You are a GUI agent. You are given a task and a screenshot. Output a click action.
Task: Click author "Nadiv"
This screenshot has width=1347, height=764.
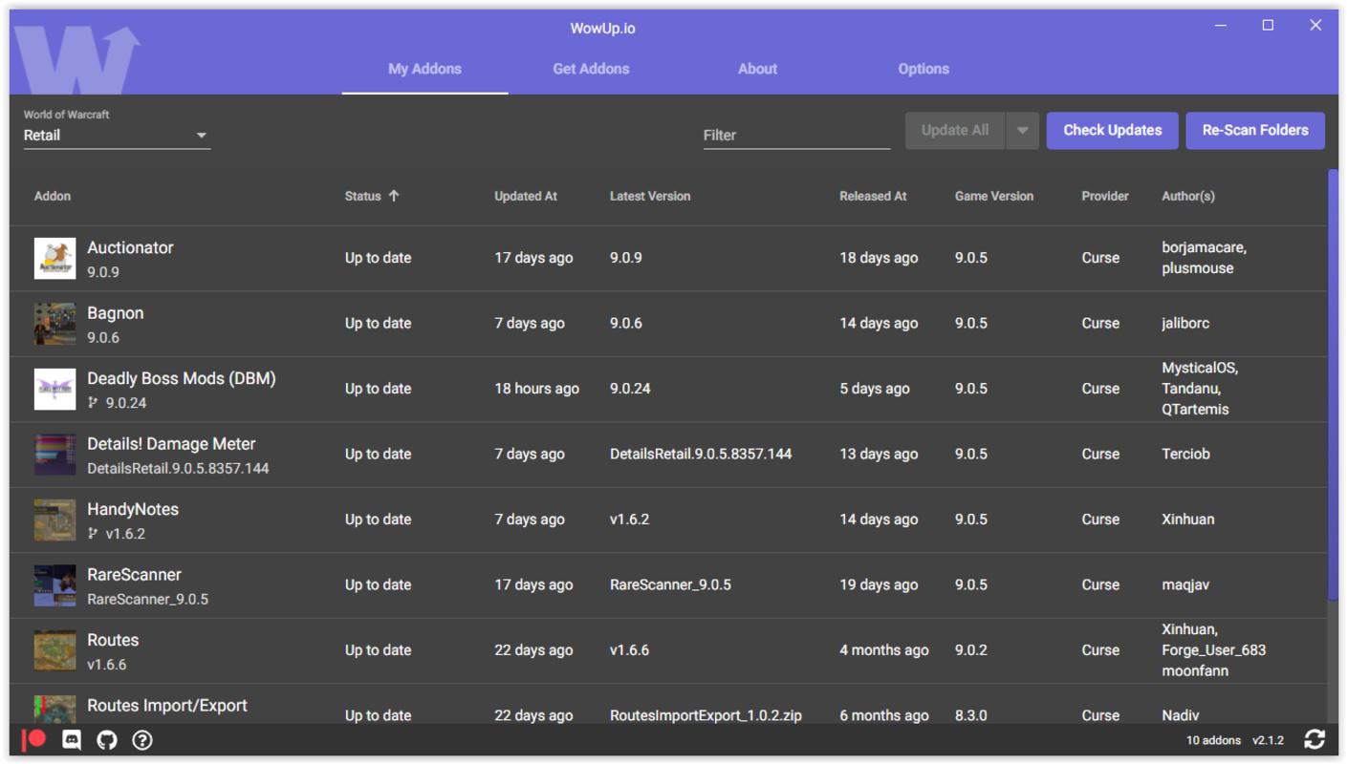(x=1180, y=715)
